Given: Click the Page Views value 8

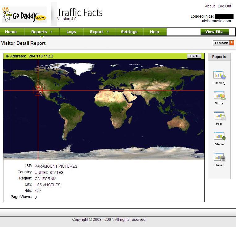Looking at the screenshot, I should click(x=36, y=197).
